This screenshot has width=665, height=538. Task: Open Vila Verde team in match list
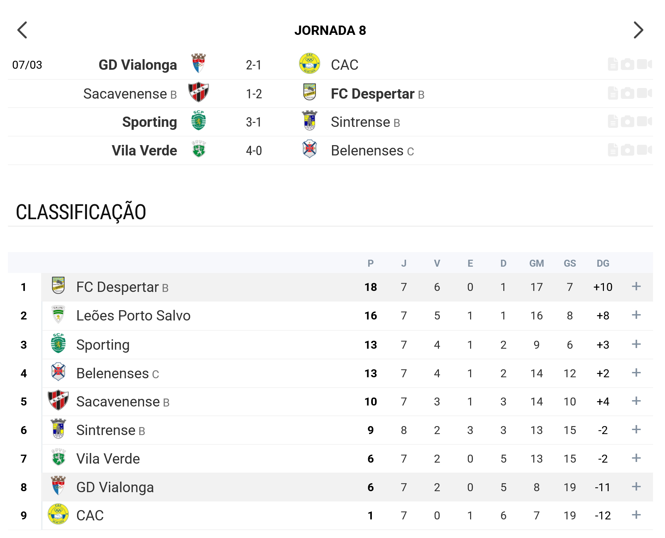click(144, 151)
